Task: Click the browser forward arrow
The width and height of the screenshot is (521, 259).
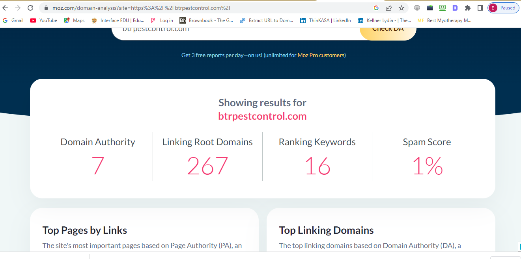Action: (x=18, y=8)
